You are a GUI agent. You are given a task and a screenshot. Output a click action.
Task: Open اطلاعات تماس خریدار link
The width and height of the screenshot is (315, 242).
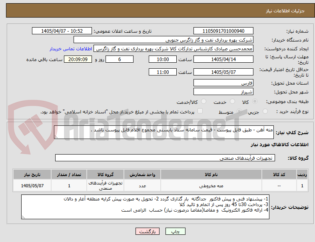(71, 49)
